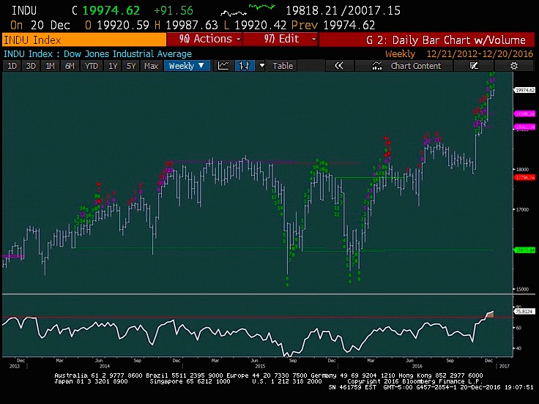Set range to 3D
The image size is (539, 404).
[x=31, y=66]
